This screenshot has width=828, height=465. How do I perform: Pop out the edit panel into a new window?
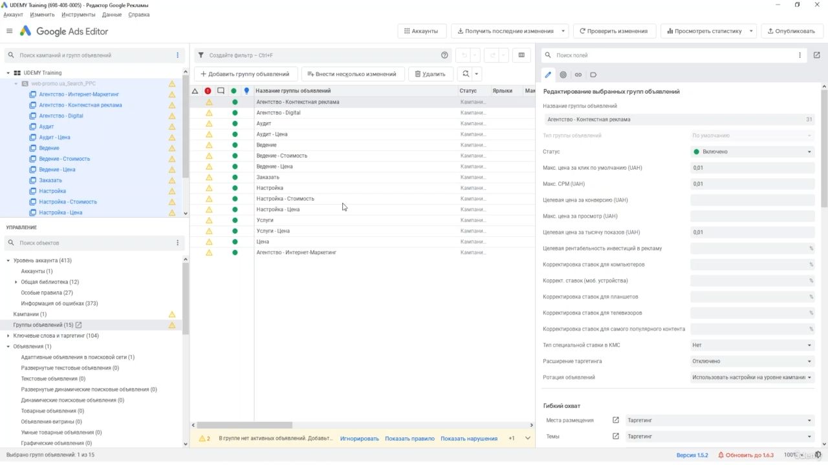pos(817,56)
